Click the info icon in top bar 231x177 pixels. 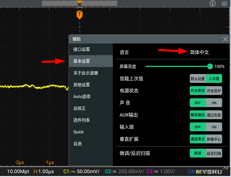click(212, 4)
